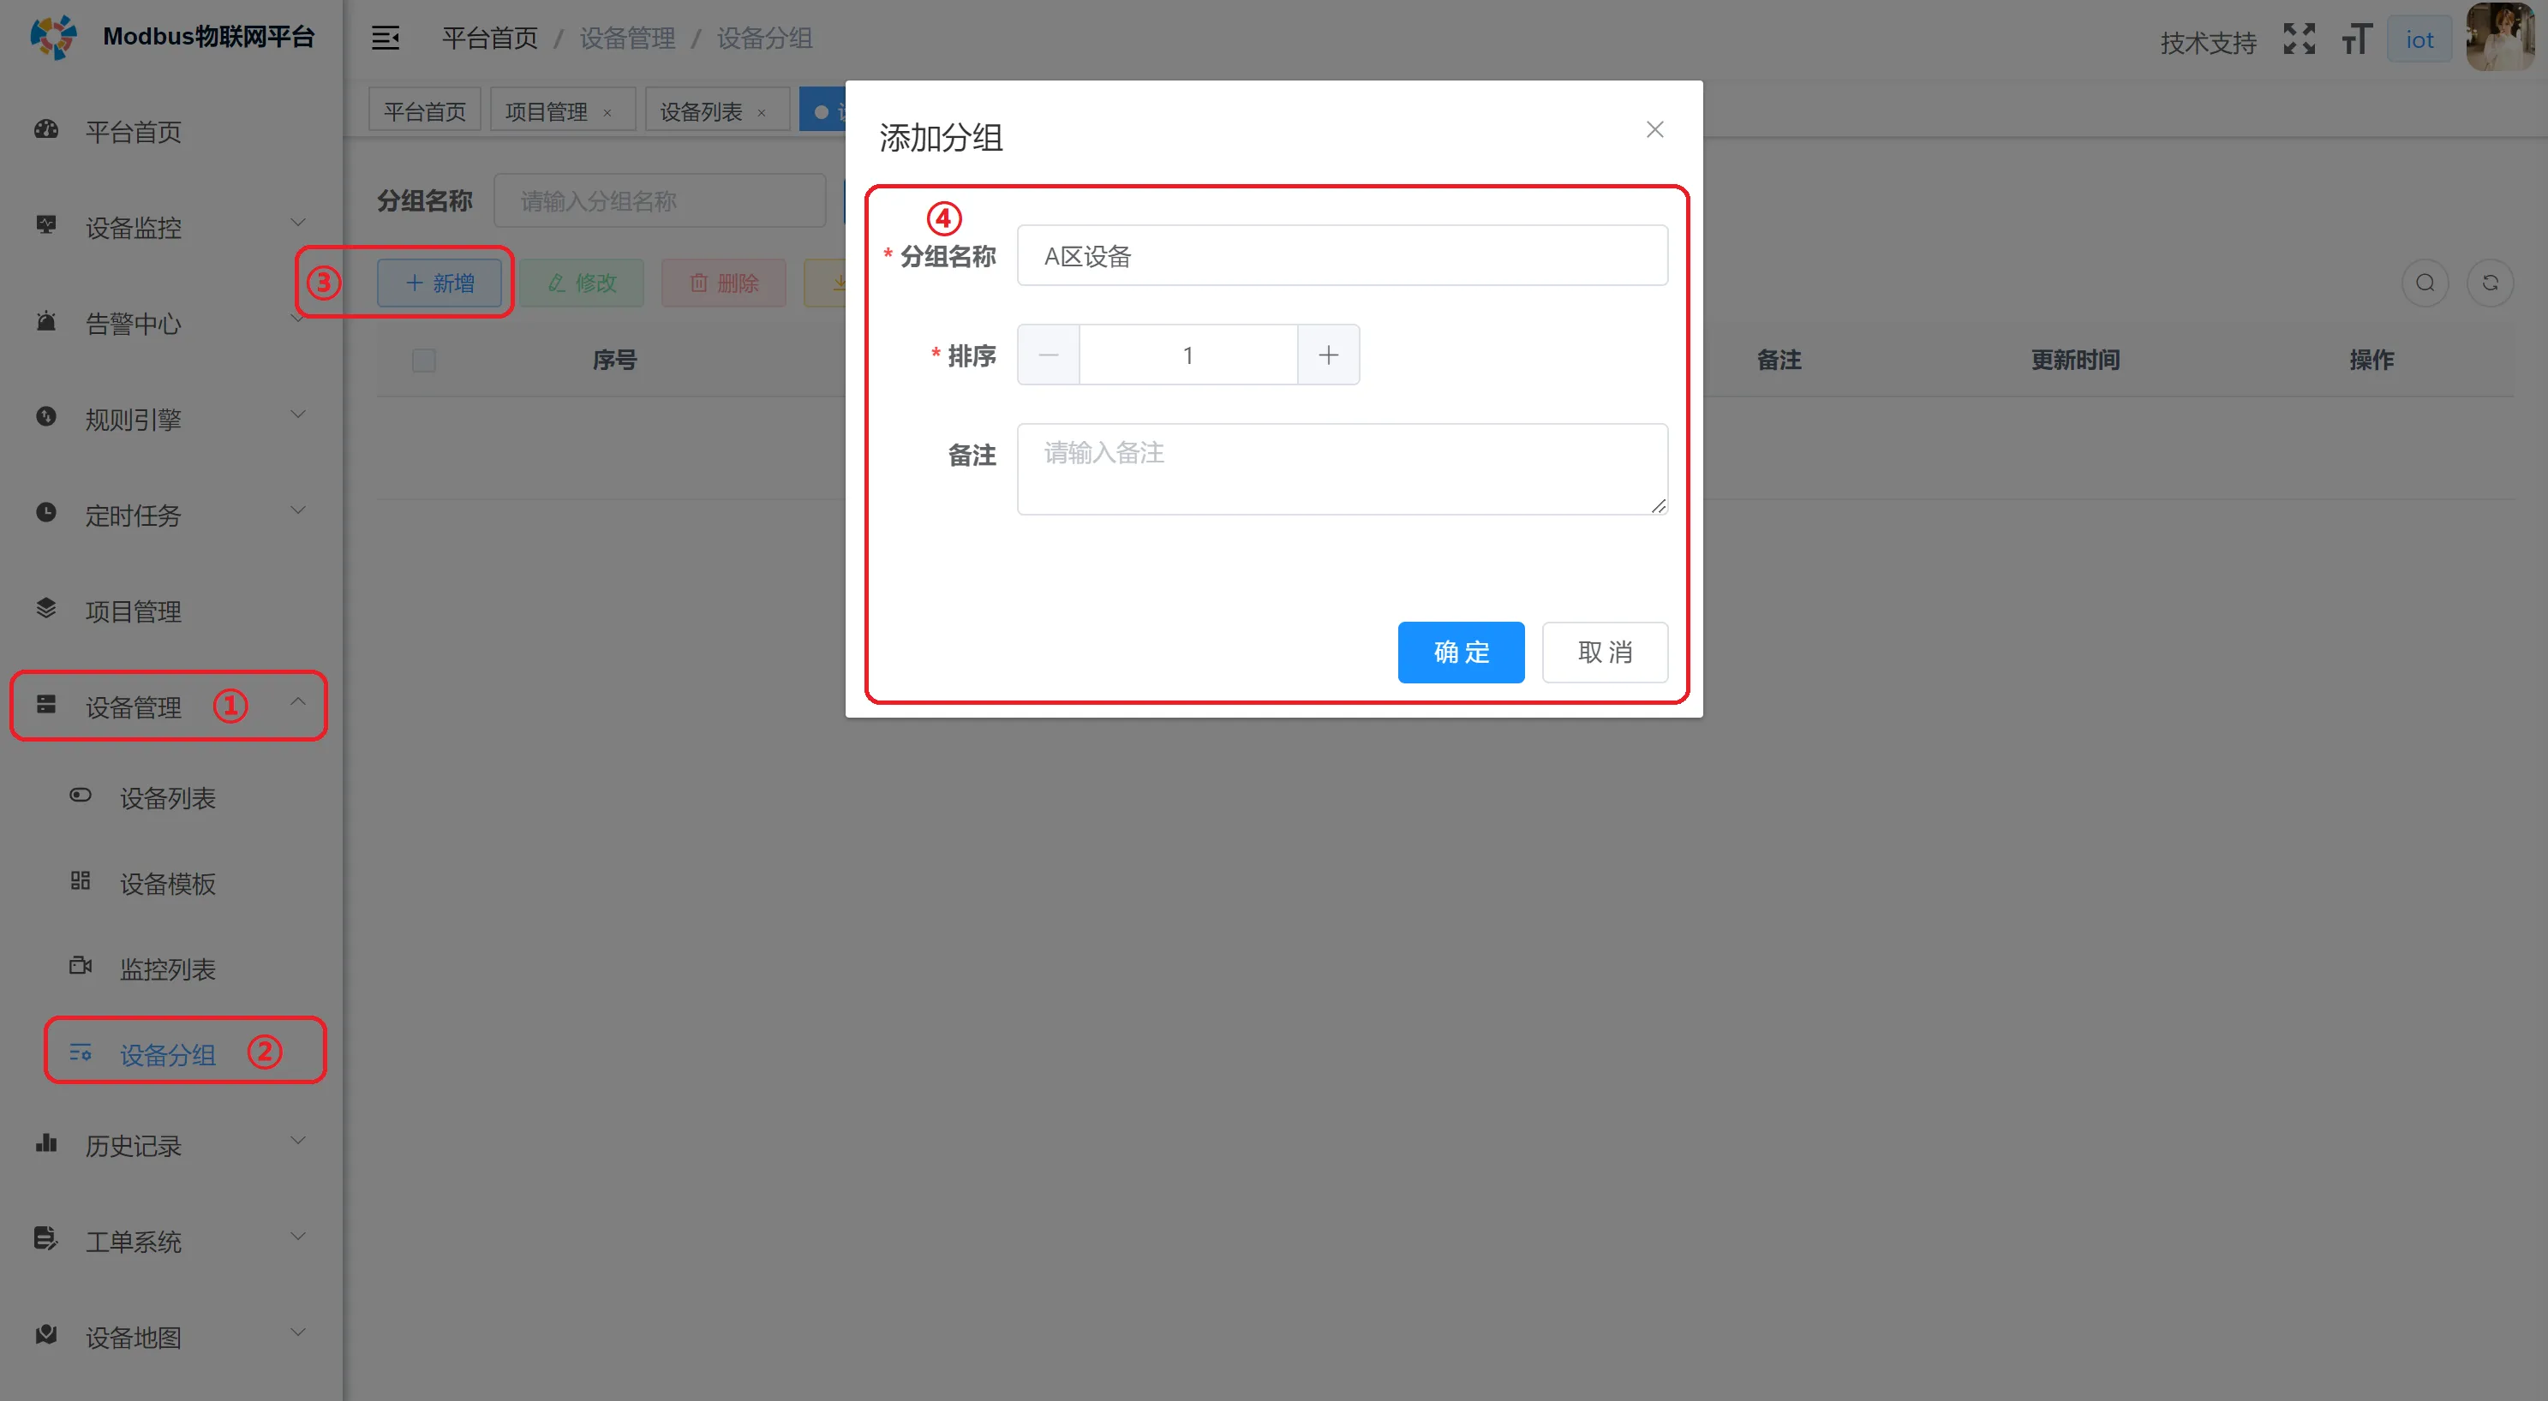Screen dimensions: 2548x1401
Task: Open 技术支持 link
Action: coord(2208,43)
